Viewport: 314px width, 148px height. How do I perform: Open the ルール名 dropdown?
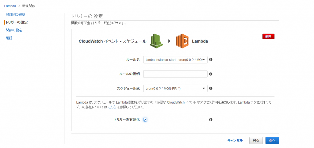pos(175,59)
